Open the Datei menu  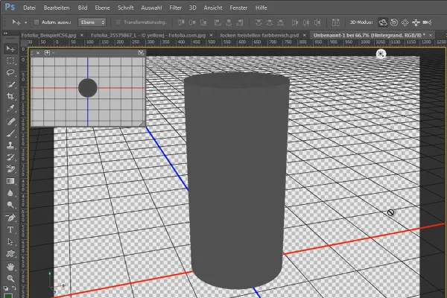click(29, 7)
